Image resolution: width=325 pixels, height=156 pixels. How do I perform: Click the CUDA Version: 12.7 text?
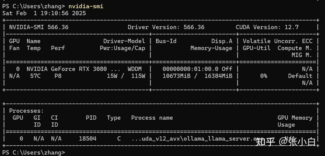(267, 27)
